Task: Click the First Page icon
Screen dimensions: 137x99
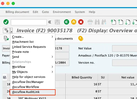Action: point(113,22)
